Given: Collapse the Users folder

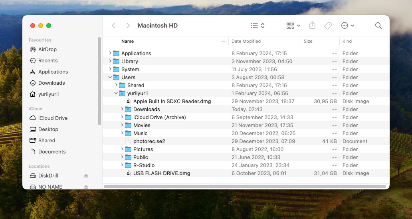Looking at the screenshot, I should click(110, 77).
